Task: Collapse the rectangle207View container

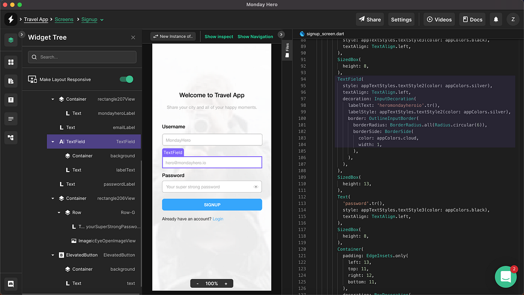Action: tap(53, 99)
